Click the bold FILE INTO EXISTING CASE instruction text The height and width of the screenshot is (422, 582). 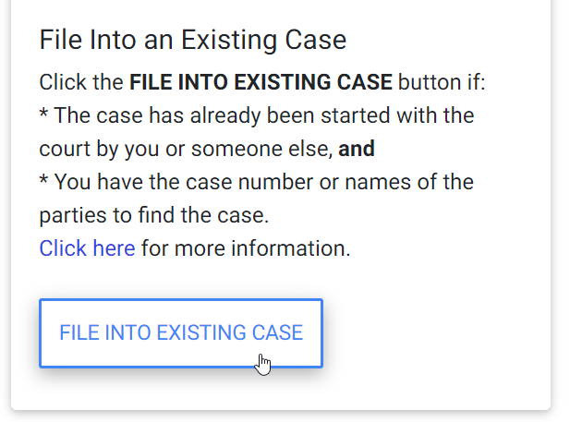coord(261,82)
